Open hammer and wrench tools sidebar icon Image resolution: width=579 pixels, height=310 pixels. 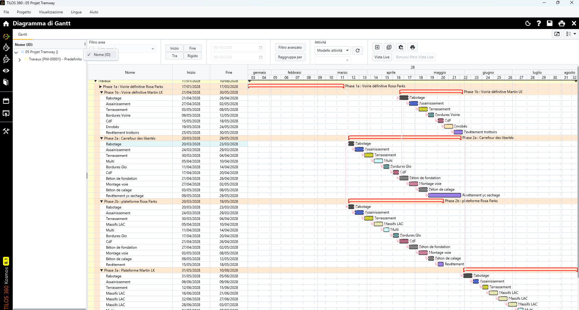(x=6, y=131)
